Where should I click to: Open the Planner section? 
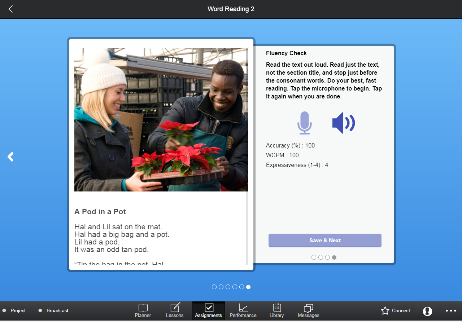143,310
